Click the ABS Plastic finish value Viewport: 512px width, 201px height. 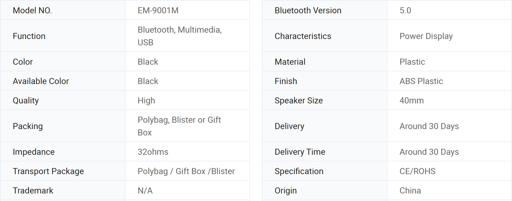pos(421,81)
